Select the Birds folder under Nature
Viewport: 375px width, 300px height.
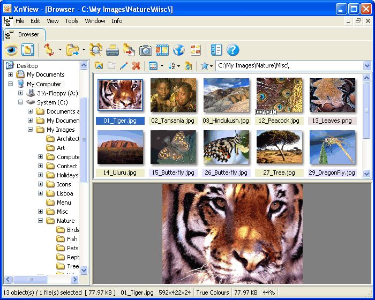pos(73,230)
